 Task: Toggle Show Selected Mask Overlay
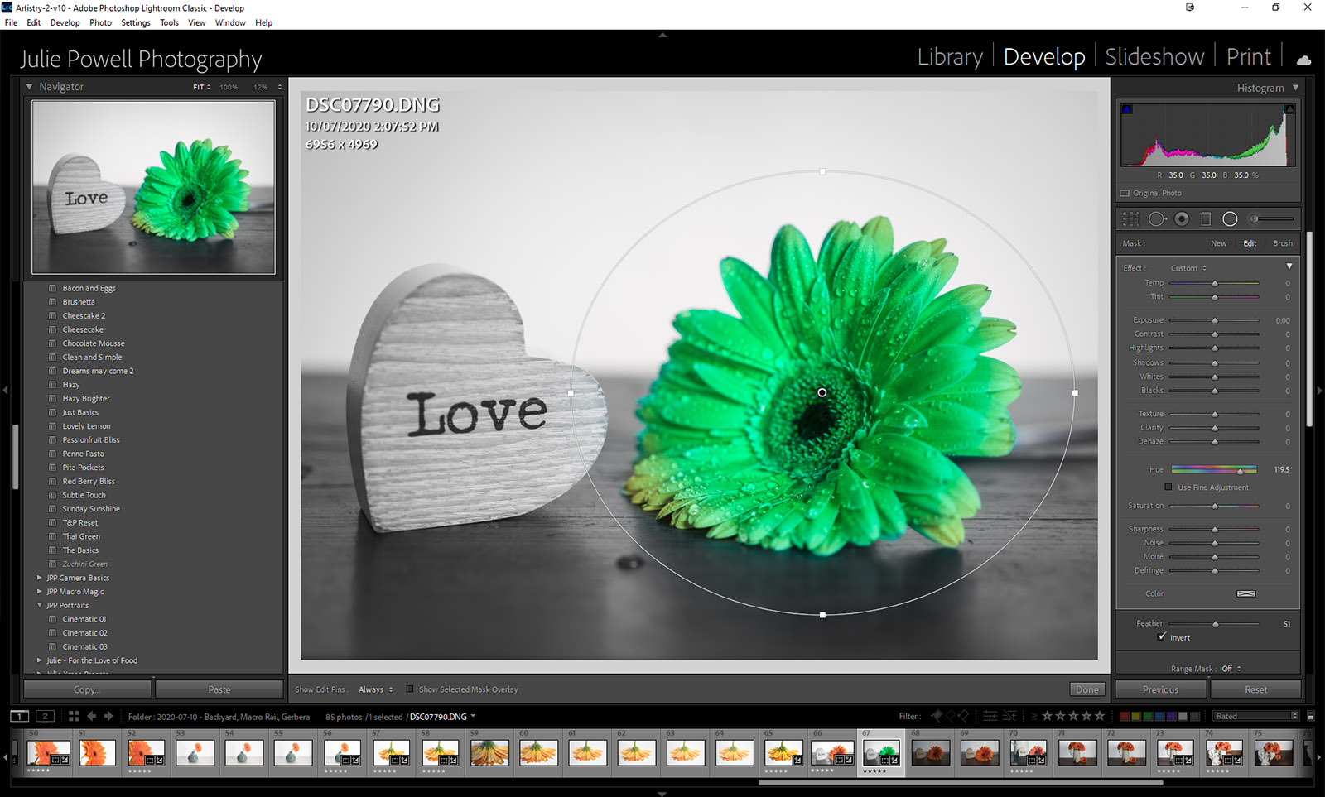[410, 689]
